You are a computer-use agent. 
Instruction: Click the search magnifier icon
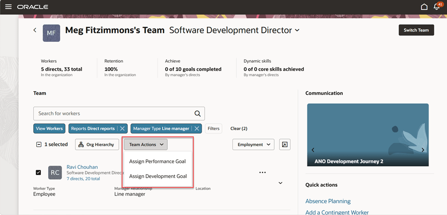tap(198, 114)
